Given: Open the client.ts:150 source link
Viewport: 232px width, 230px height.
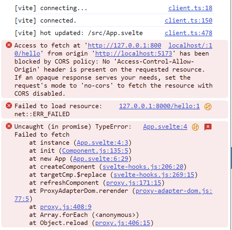Looking at the screenshot, I should pos(188,21).
